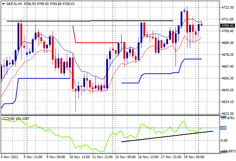Click the 4667.40 price scale label
The image size is (236, 161).
[227, 66]
